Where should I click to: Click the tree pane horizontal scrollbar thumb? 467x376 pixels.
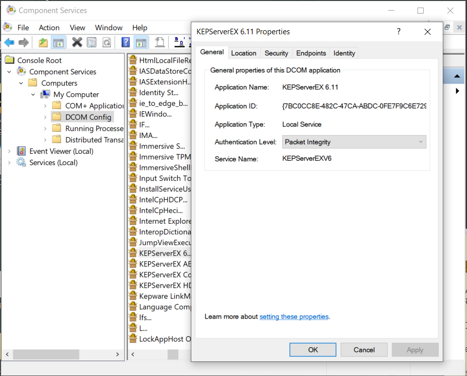pos(46,354)
